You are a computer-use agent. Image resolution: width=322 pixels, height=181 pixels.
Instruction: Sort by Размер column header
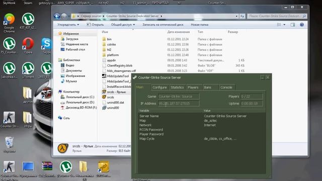233,32
